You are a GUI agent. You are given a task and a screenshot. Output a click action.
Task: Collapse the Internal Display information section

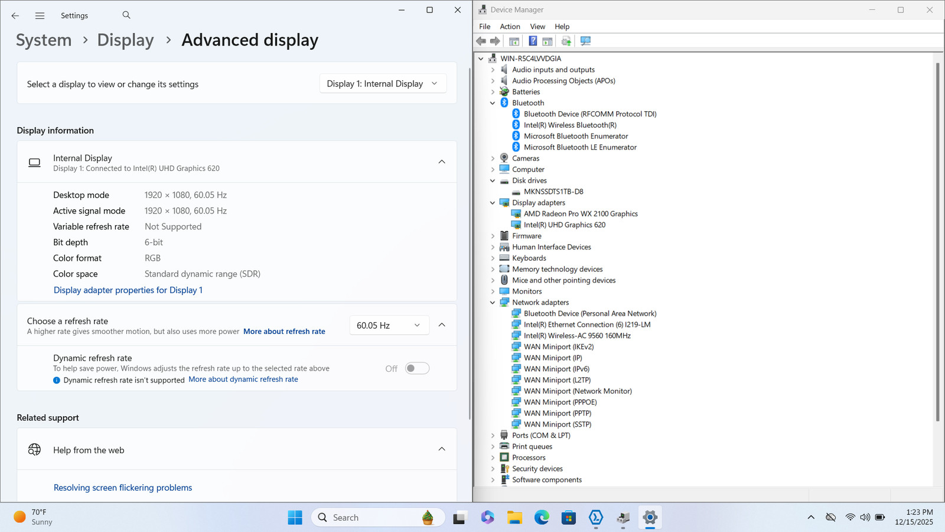click(442, 162)
